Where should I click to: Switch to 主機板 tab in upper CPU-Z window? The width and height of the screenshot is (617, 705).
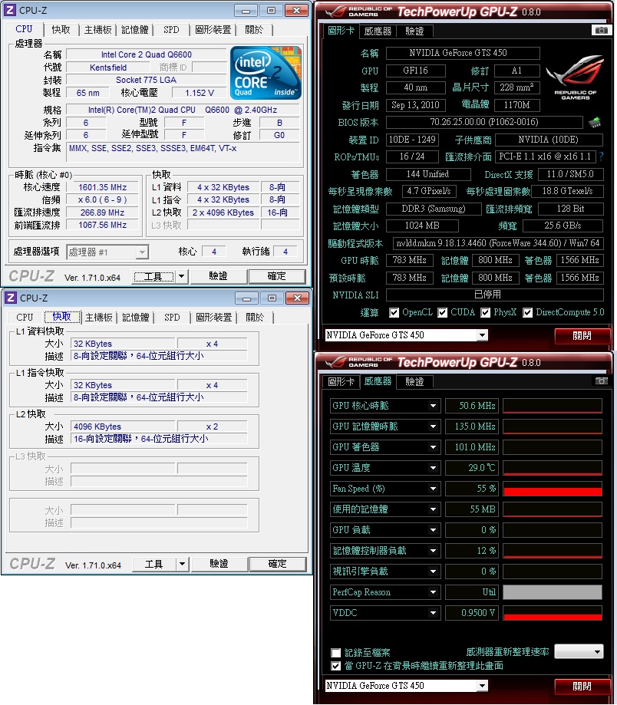coord(97,30)
